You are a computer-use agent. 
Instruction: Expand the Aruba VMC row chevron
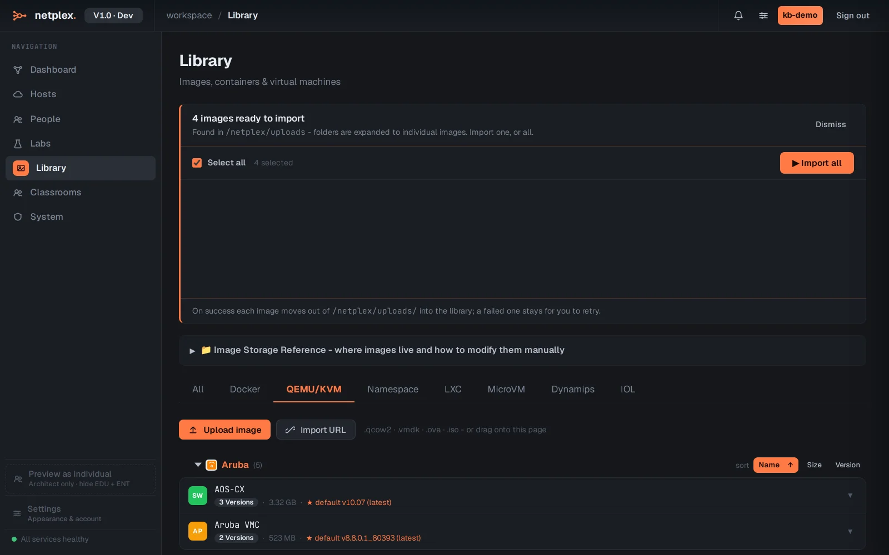click(x=850, y=532)
